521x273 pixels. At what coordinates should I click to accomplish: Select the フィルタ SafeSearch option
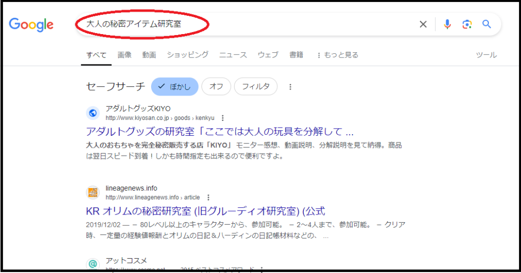coord(256,86)
